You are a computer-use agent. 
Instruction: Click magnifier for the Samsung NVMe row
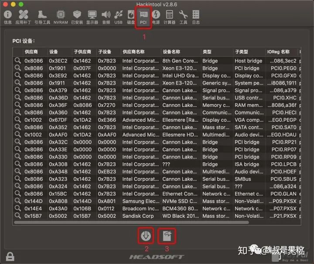tap(17, 201)
